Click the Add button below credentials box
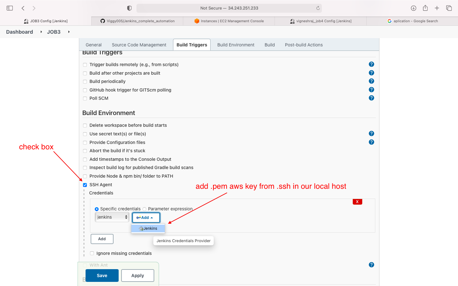This screenshot has height=286, width=458. click(102, 239)
